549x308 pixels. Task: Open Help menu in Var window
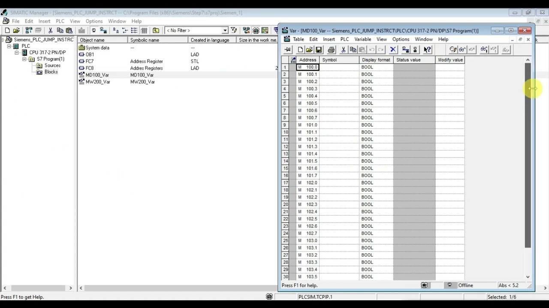coord(443,39)
